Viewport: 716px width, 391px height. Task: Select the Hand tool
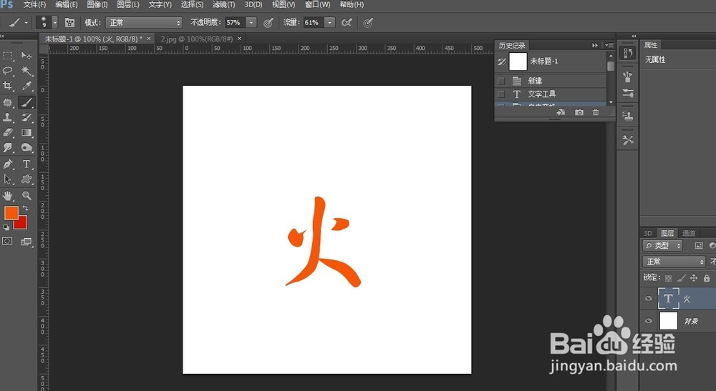click(x=8, y=196)
